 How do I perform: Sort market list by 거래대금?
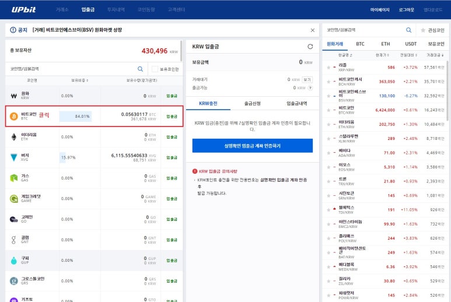pos(435,55)
